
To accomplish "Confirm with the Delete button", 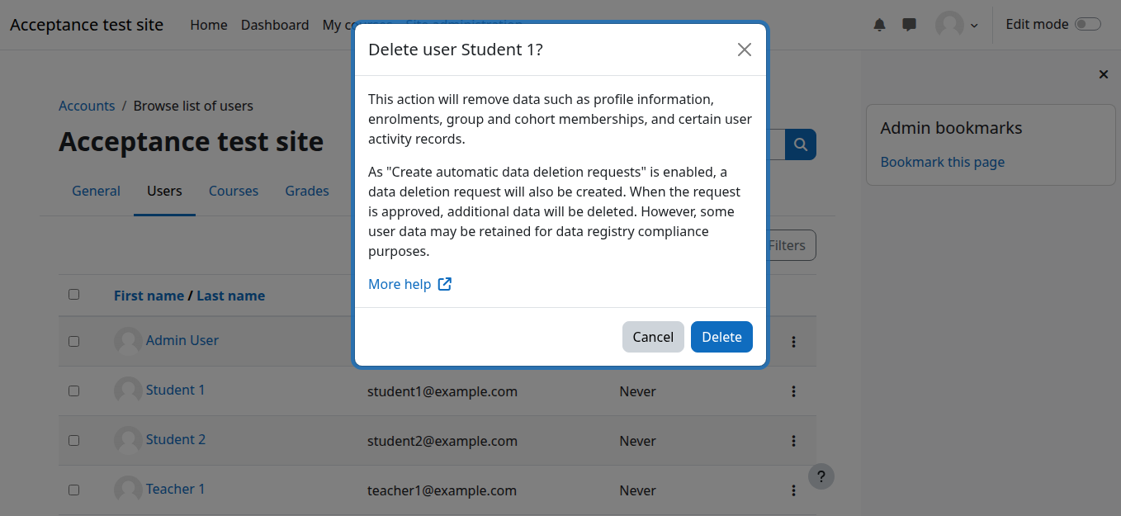I will pos(721,337).
